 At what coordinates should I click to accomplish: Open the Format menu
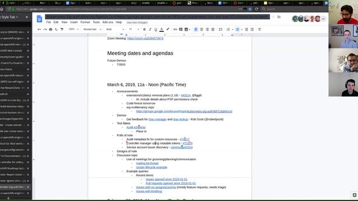[85, 22]
